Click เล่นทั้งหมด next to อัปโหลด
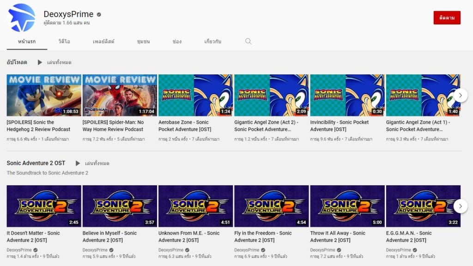Image resolution: width=473 pixels, height=266 pixels. coord(59,62)
